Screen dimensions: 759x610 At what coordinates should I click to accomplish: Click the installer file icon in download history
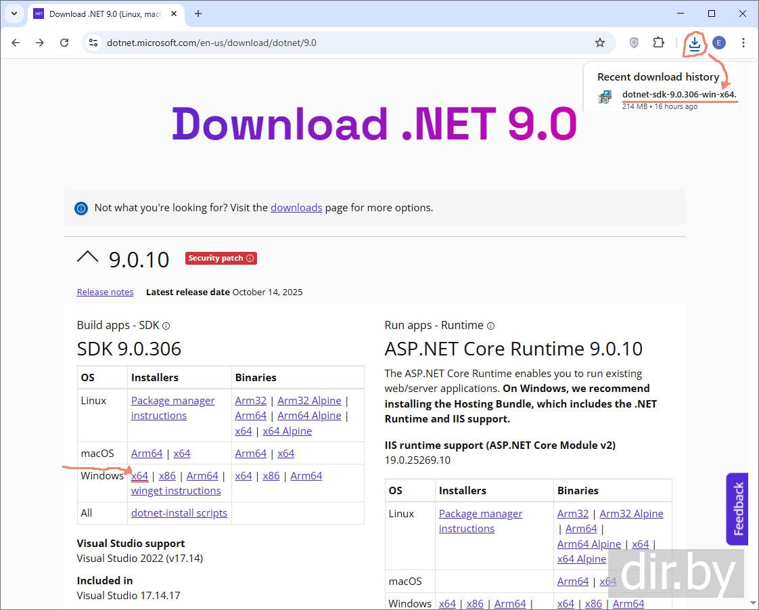pyautogui.click(x=605, y=97)
